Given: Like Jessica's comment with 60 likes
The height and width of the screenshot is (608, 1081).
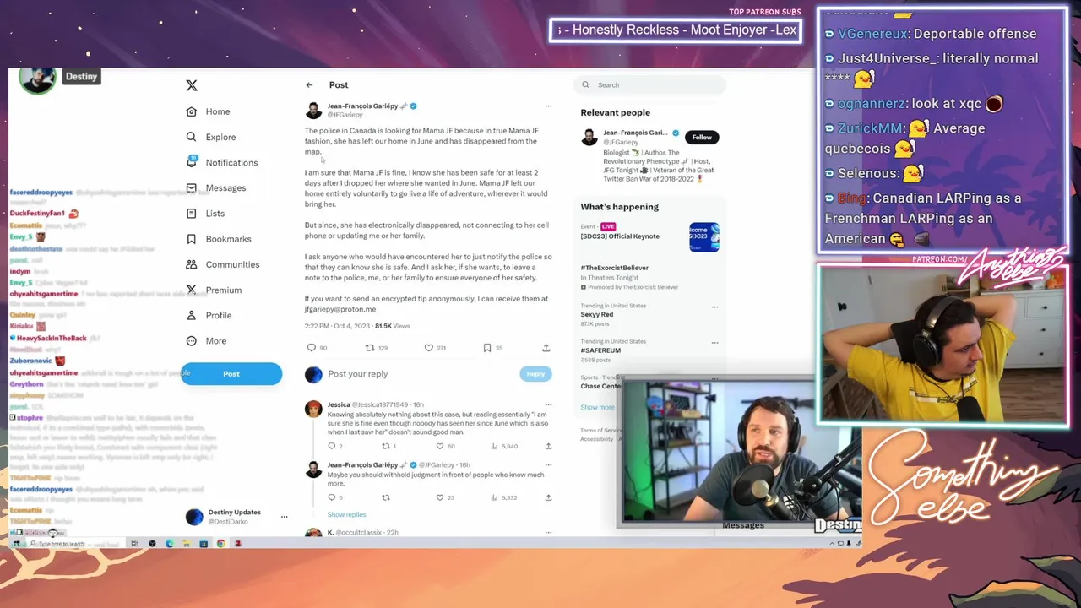Looking at the screenshot, I should 439,446.
